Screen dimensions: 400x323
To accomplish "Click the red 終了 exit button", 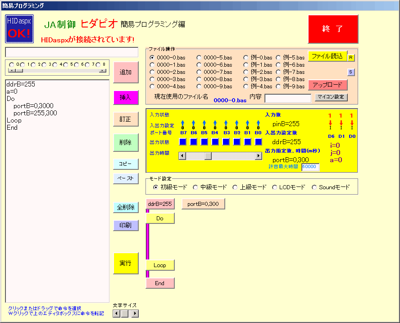I will [333, 29].
